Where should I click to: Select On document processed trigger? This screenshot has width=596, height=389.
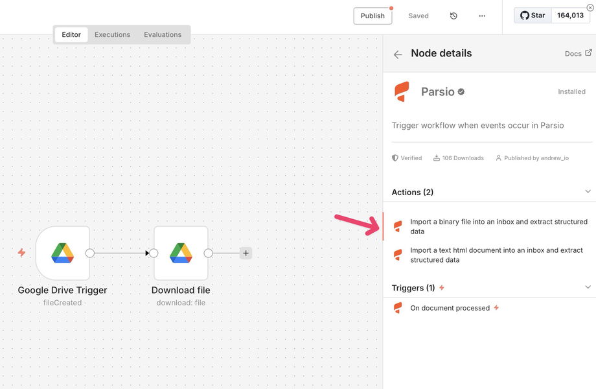click(450, 308)
